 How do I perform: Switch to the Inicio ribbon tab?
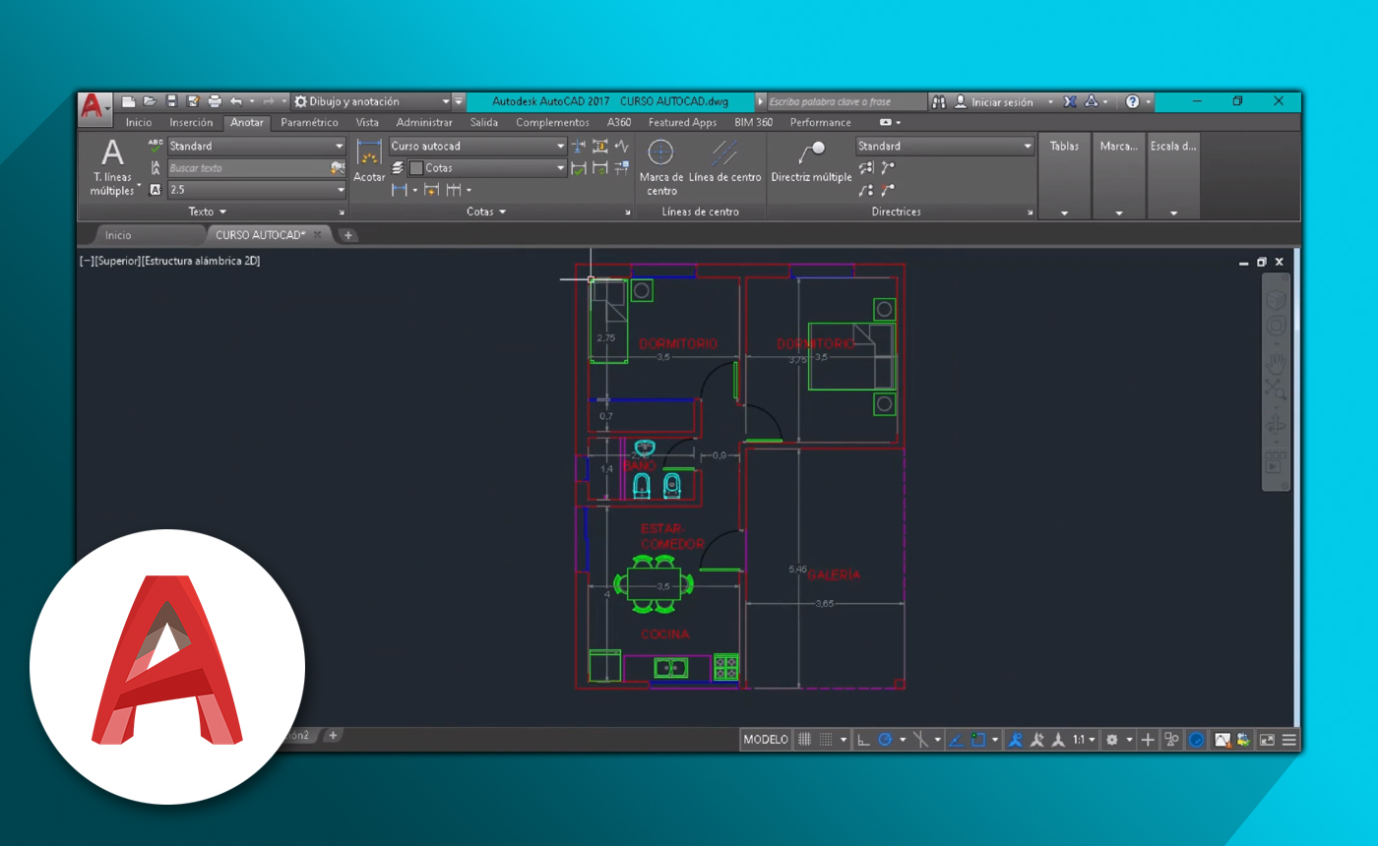pos(139,123)
